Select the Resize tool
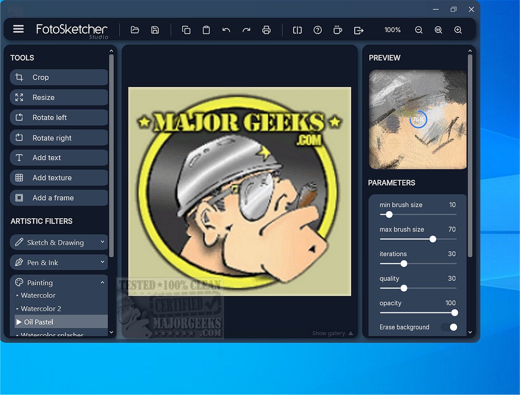 [x=59, y=97]
